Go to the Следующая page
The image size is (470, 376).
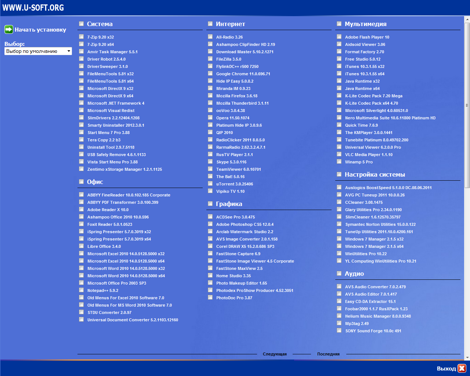point(275,354)
